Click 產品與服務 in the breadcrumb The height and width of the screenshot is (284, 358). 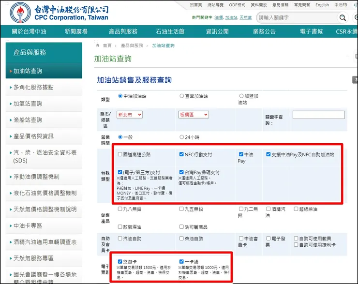[x=132, y=45]
